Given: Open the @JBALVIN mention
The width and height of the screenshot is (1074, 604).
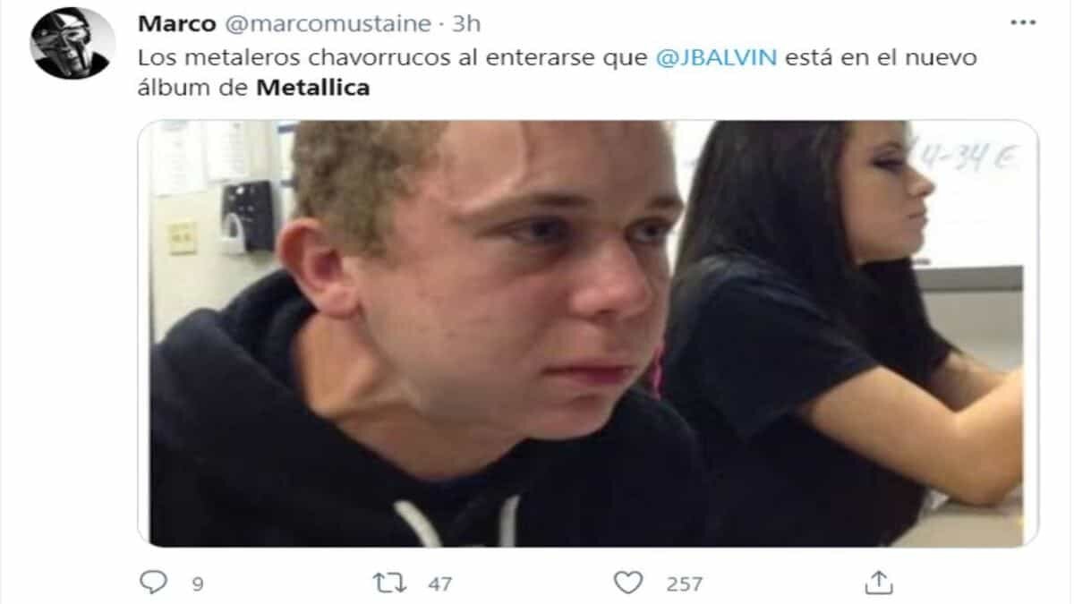Looking at the screenshot, I should tap(717, 58).
